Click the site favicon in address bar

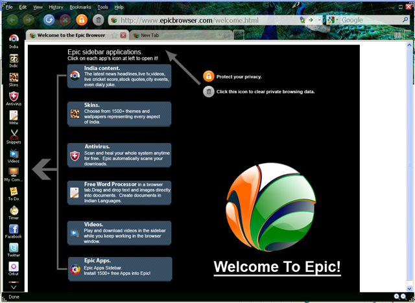(114, 20)
